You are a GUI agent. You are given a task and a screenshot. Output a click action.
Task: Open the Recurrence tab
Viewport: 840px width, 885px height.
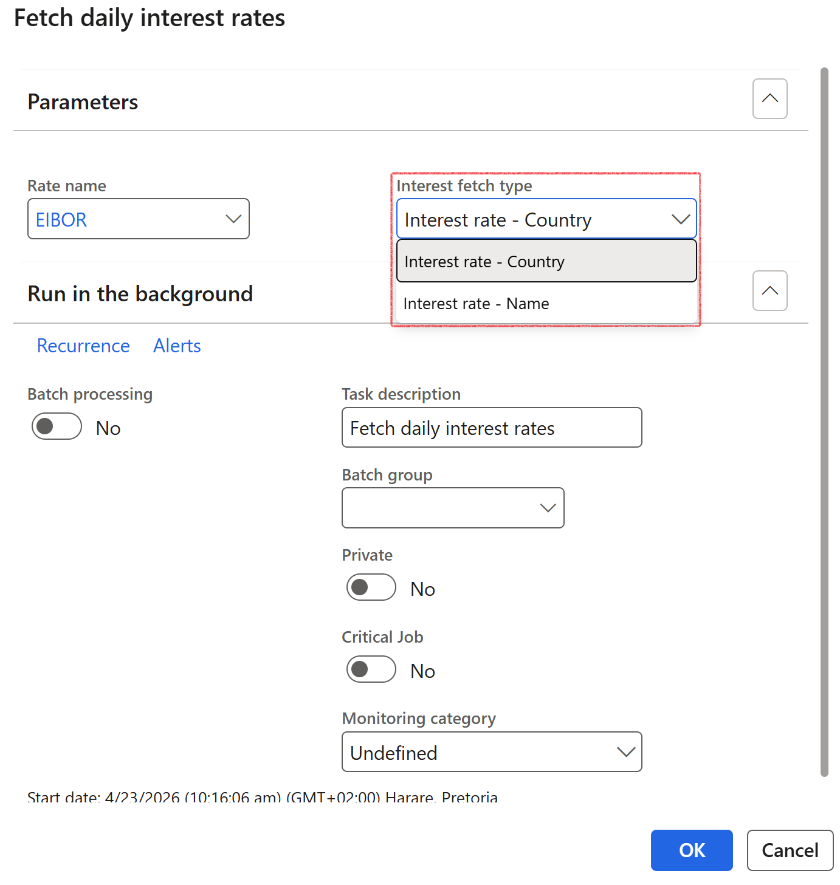click(83, 346)
